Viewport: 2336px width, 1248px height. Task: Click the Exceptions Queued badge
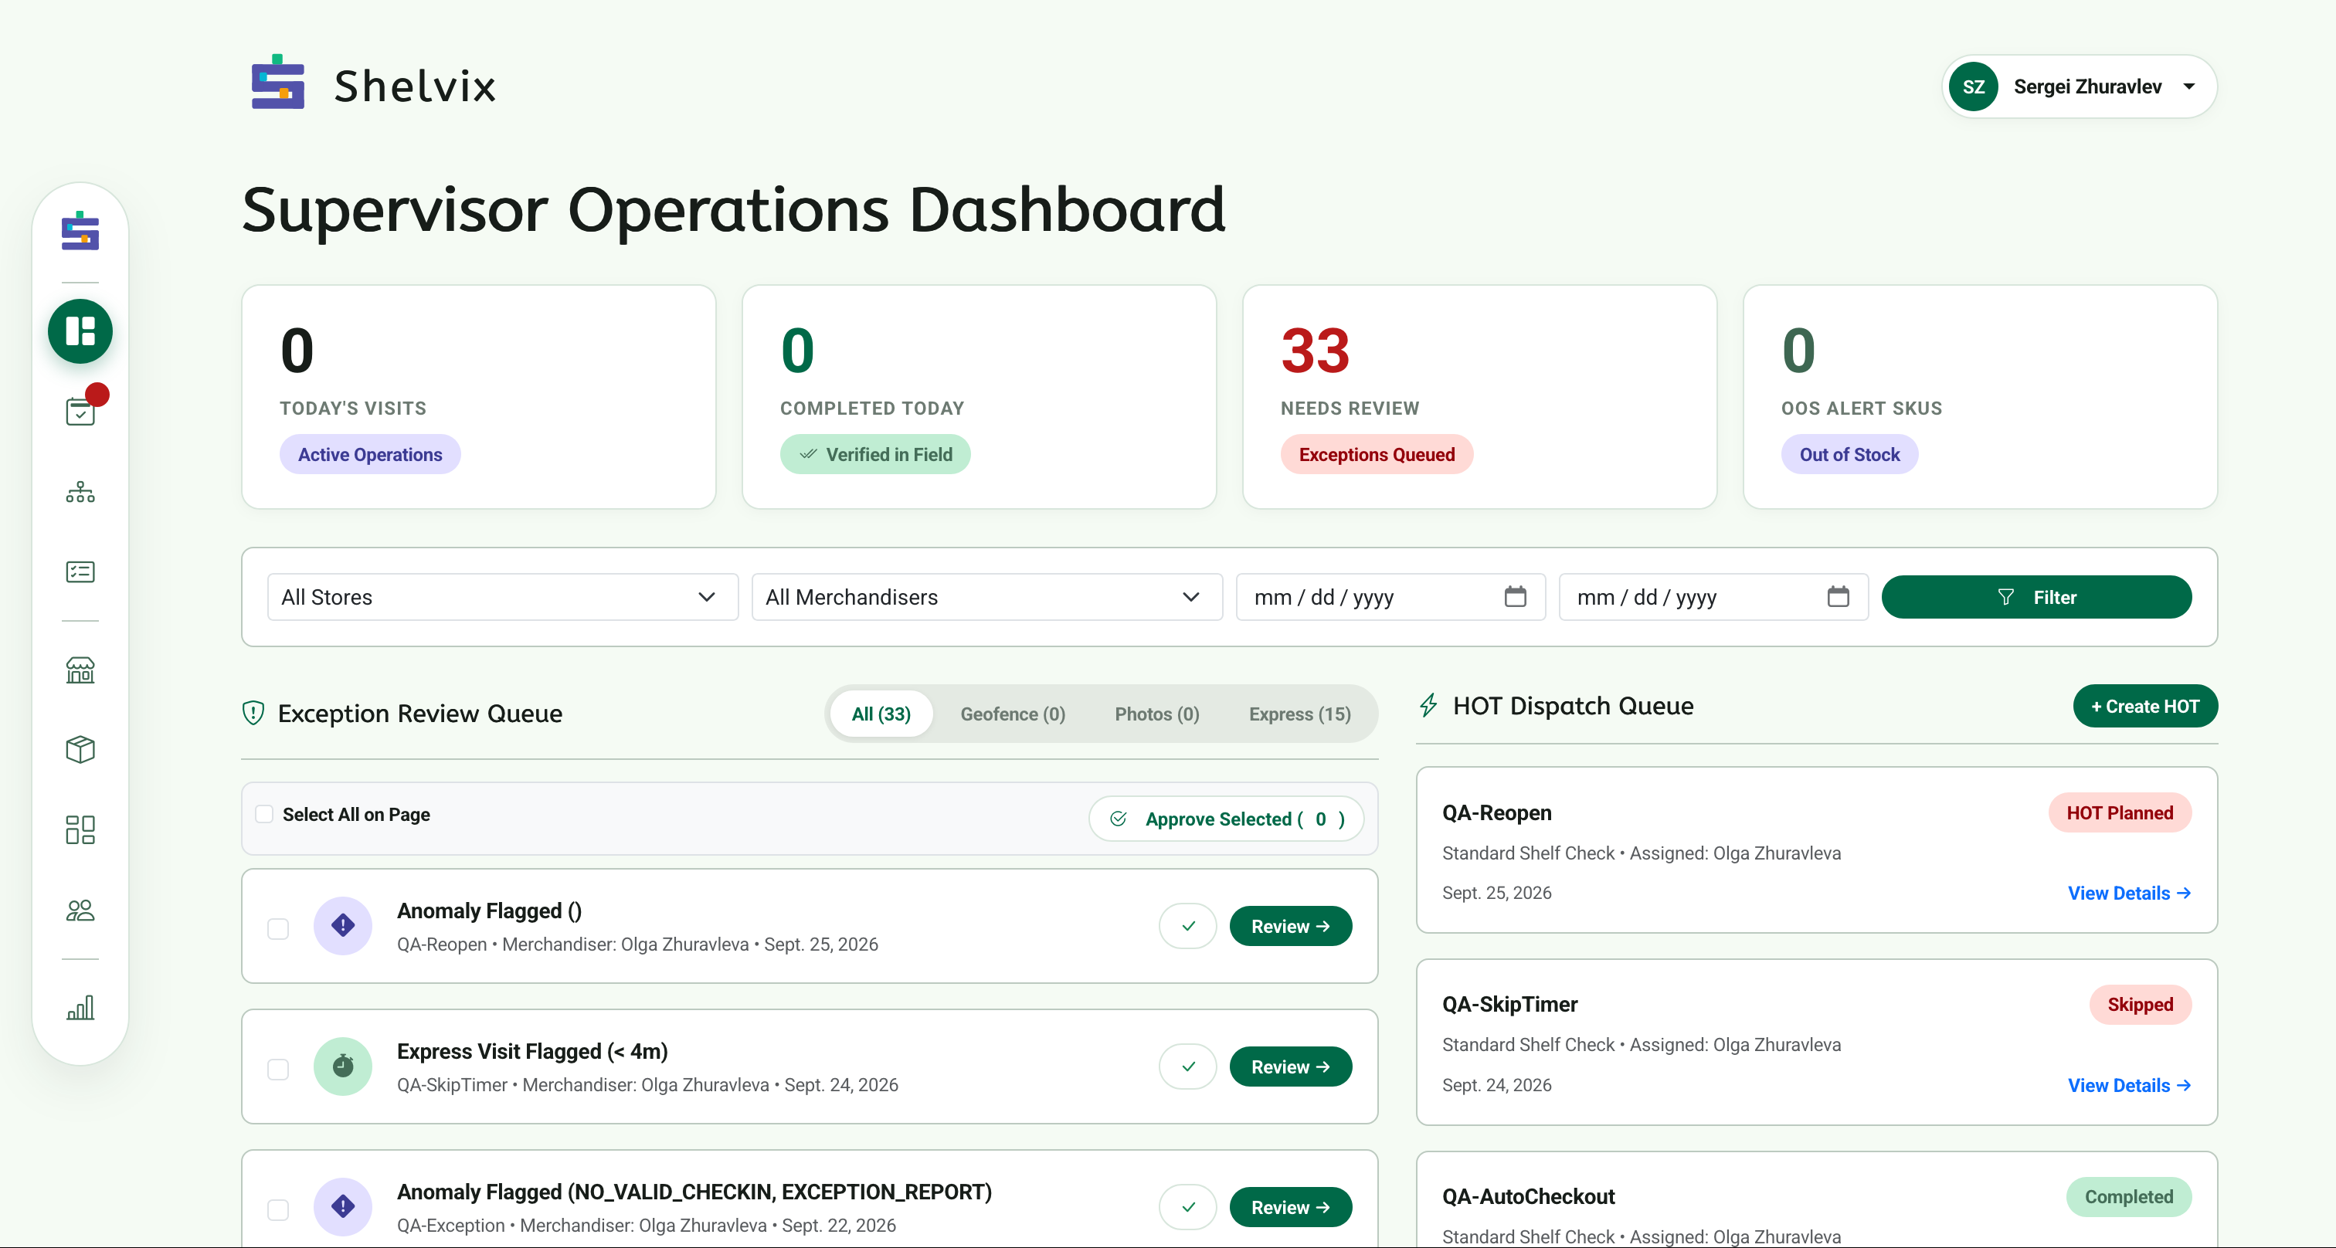click(x=1376, y=454)
